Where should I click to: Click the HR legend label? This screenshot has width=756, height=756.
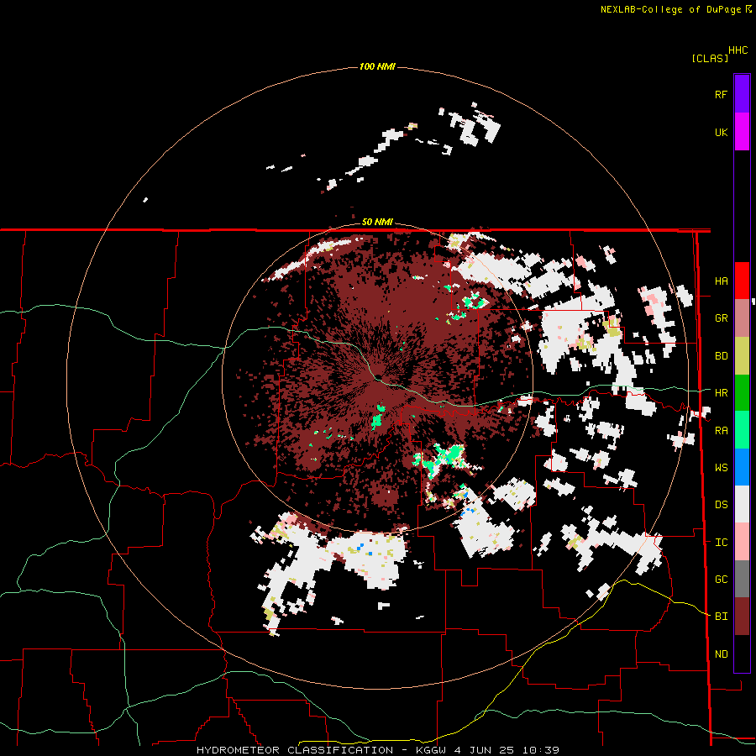[x=721, y=393]
